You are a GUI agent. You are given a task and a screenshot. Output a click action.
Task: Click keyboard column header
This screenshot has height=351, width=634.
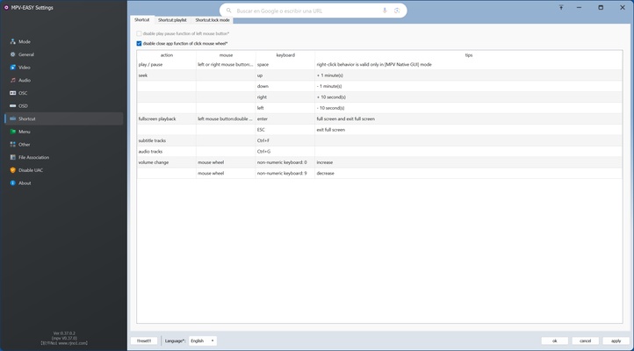[285, 55]
